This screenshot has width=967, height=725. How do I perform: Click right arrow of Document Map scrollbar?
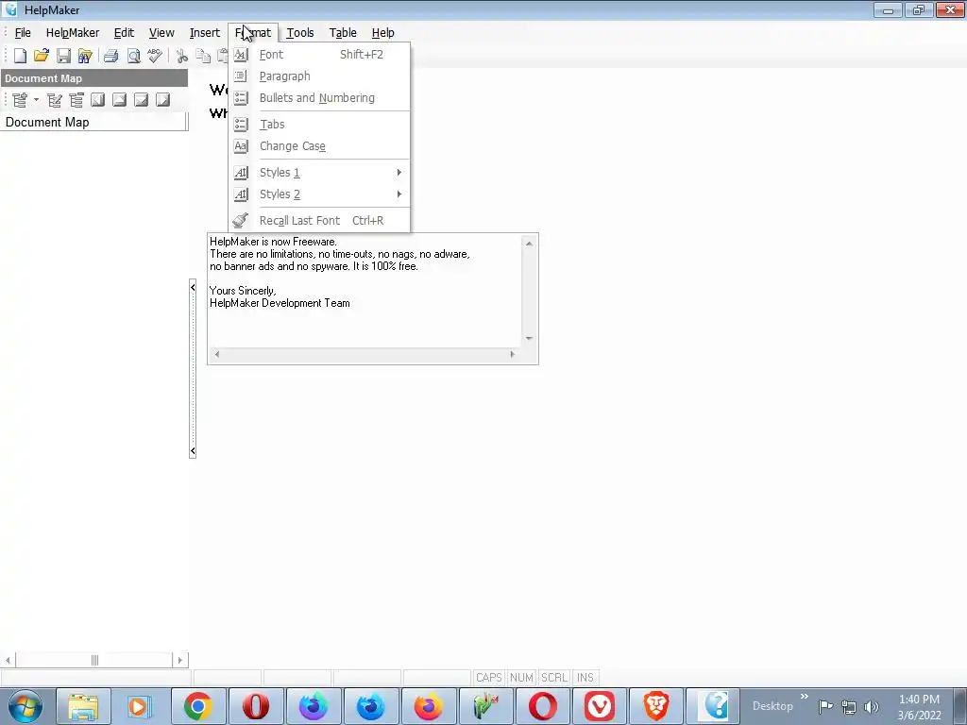[x=180, y=660]
